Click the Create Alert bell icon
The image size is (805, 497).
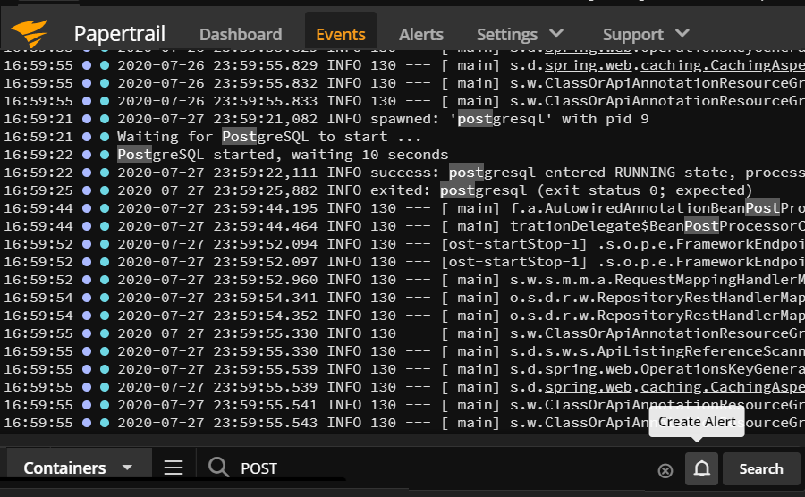pyautogui.click(x=702, y=468)
